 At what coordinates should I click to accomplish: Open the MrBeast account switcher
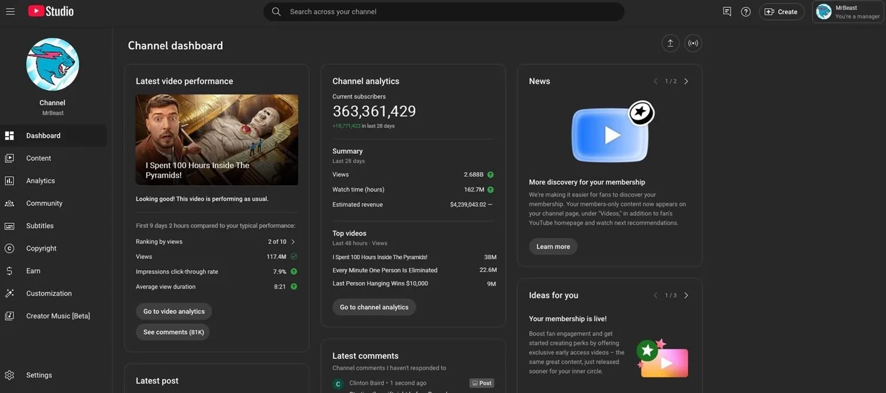(847, 12)
